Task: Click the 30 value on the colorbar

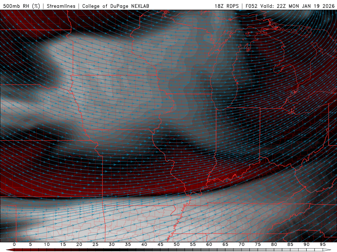Action: 112,244
